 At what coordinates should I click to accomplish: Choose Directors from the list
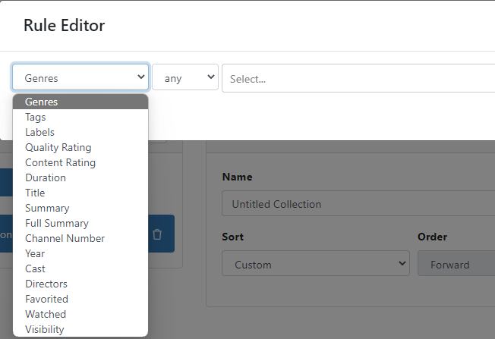click(x=46, y=284)
